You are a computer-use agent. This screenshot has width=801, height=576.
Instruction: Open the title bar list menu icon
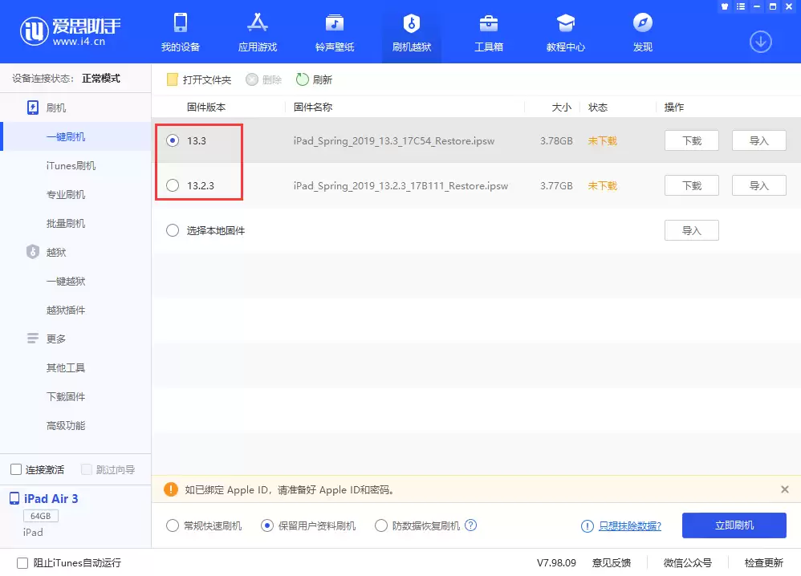click(x=741, y=6)
